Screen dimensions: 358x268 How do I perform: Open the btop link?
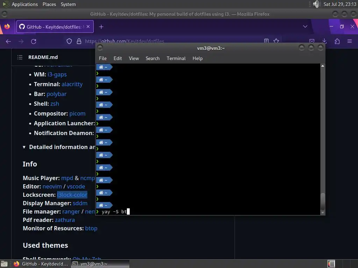coord(91,228)
